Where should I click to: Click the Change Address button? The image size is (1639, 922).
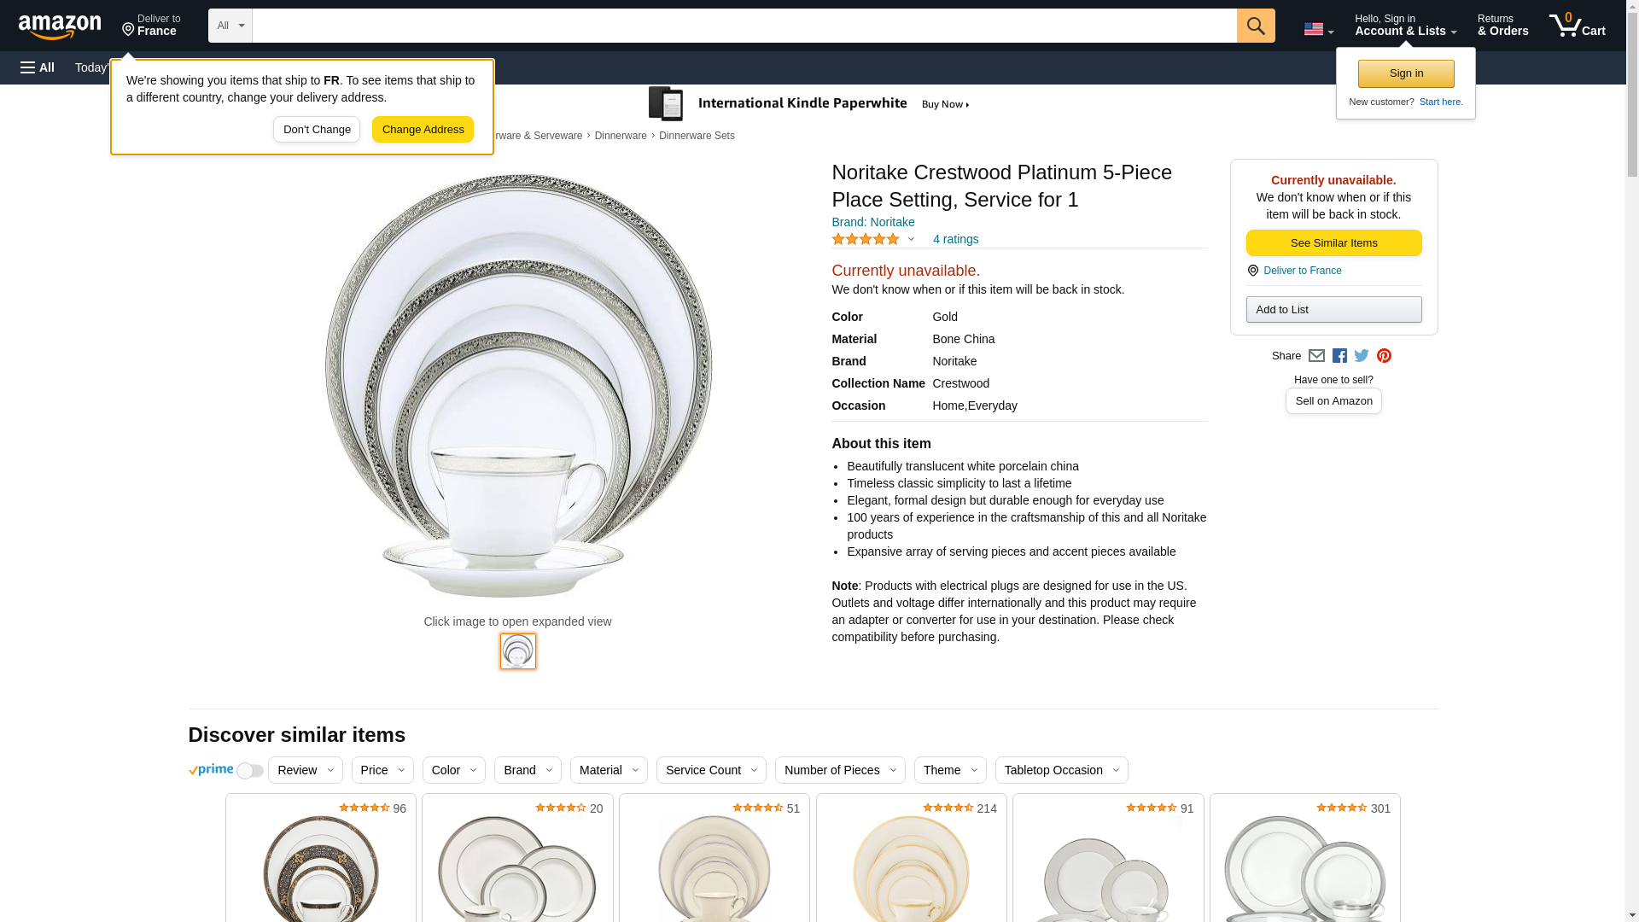(423, 130)
